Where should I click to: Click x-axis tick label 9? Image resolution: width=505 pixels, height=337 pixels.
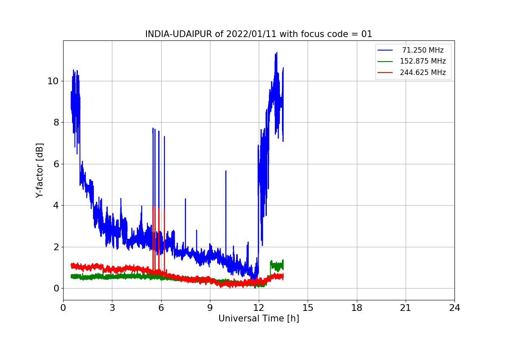[x=210, y=308]
